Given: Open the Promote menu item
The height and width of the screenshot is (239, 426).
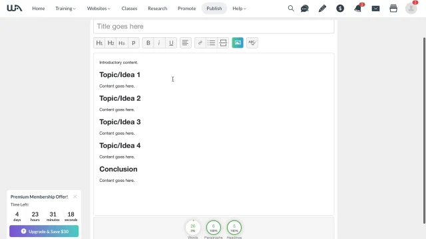Looking at the screenshot, I should pos(186,9).
